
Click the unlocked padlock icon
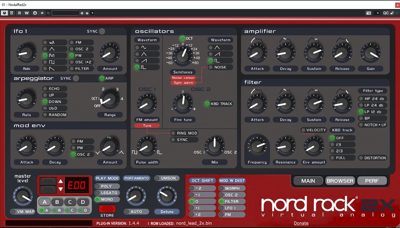[392, 13]
